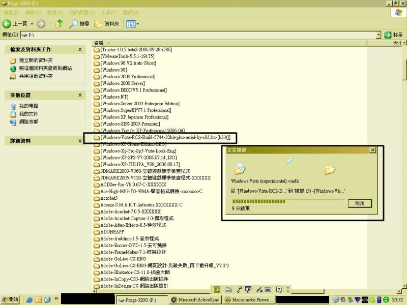
Task: Select Windows-Vista-RC2-Build-5744 folder
Action: click(x=162, y=137)
